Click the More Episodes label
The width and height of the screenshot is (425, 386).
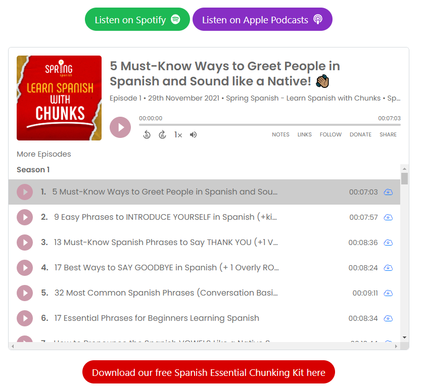coord(44,154)
